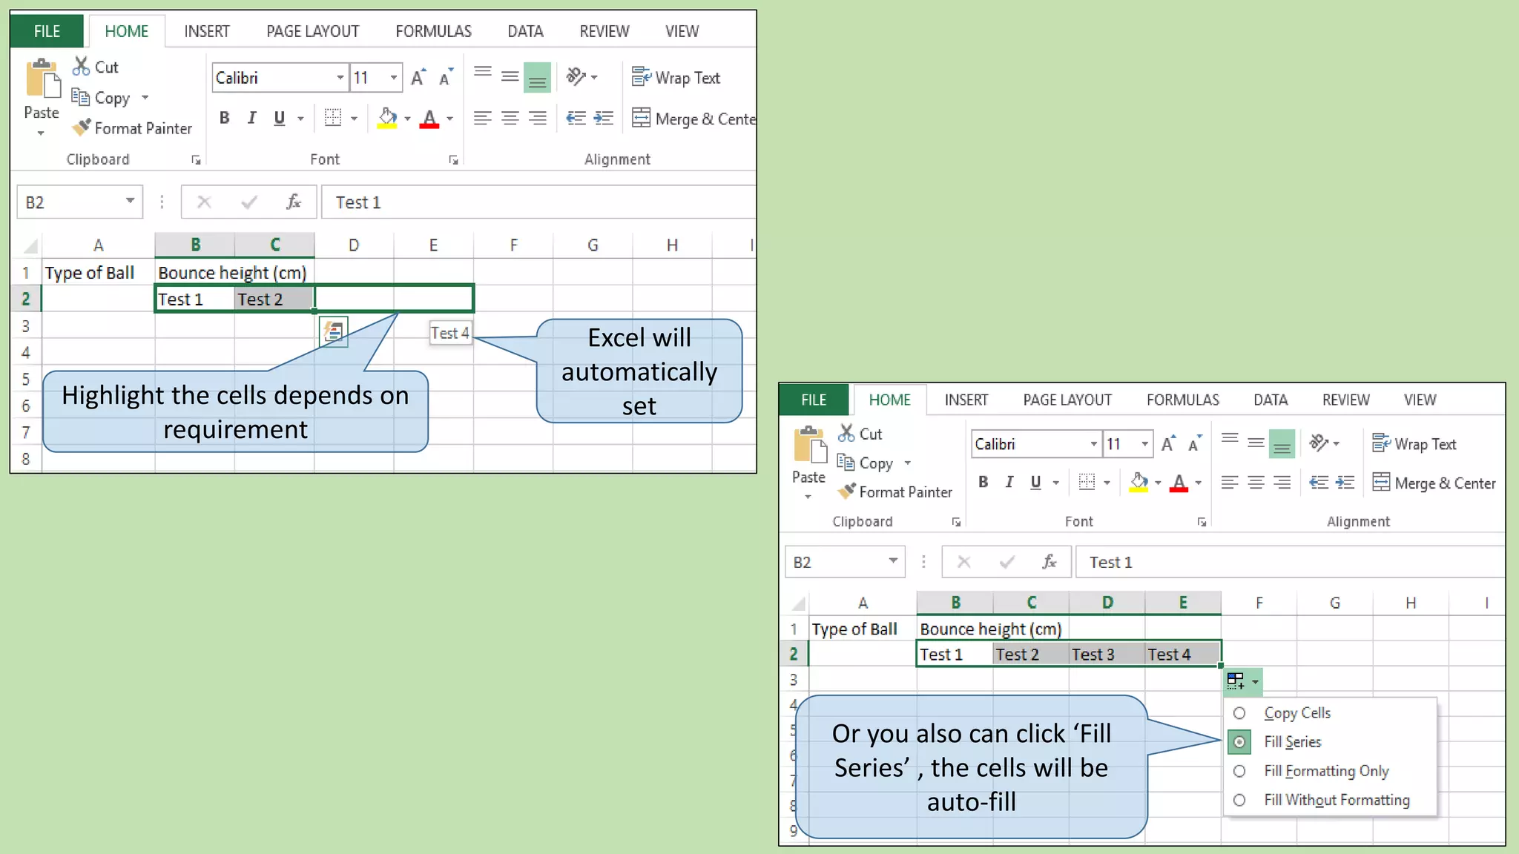Open font name dropdown in left window

point(340,77)
